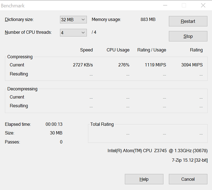The width and height of the screenshot is (212, 190).
Task: Click the Total Rating group label
Action: 102,124
